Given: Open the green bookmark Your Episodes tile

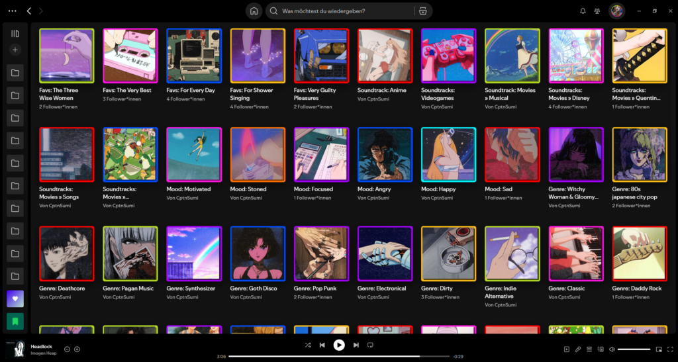Looking at the screenshot, I should (x=15, y=321).
